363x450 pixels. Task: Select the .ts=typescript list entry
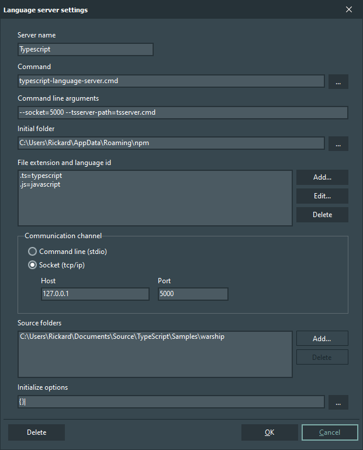coord(41,176)
